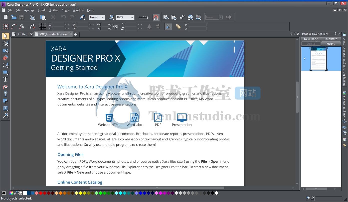
Task: Pick the Bevel tool
Action: 5,108
